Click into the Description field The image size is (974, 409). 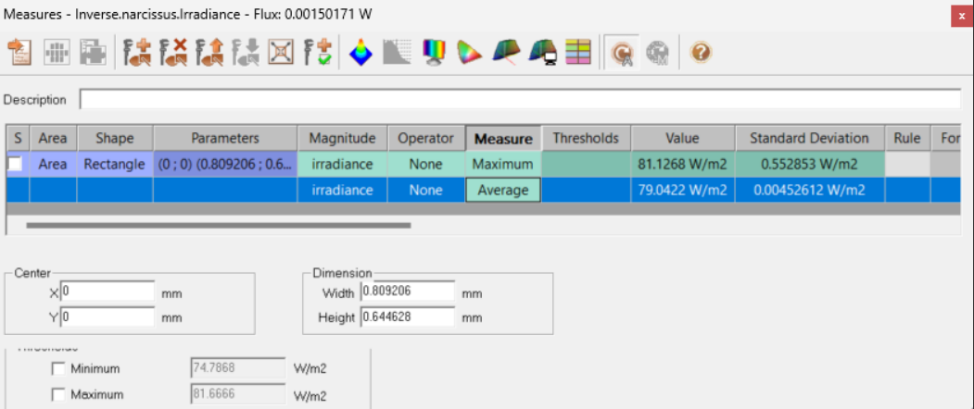[x=520, y=99]
